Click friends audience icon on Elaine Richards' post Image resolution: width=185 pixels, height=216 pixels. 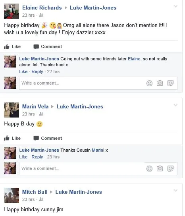(41, 15)
